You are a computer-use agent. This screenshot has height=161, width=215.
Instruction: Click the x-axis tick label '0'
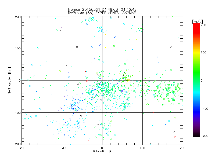tap(102, 148)
